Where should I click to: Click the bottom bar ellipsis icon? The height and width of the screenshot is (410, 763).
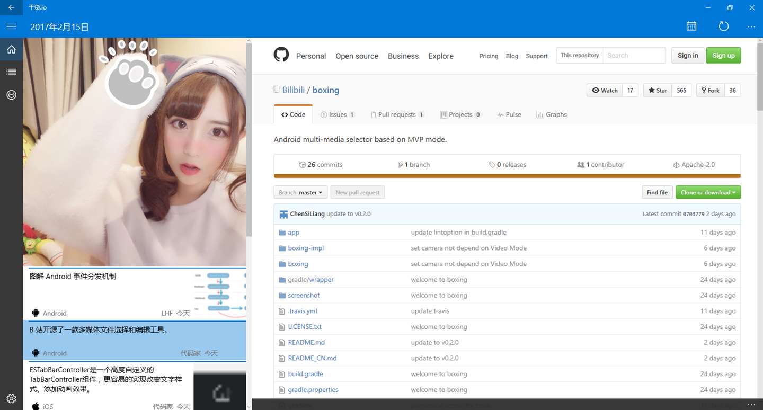point(751,405)
